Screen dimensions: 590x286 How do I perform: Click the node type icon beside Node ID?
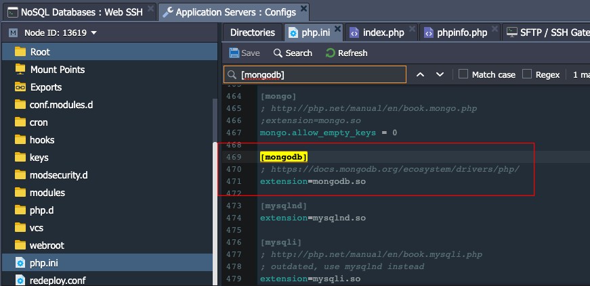[14, 33]
